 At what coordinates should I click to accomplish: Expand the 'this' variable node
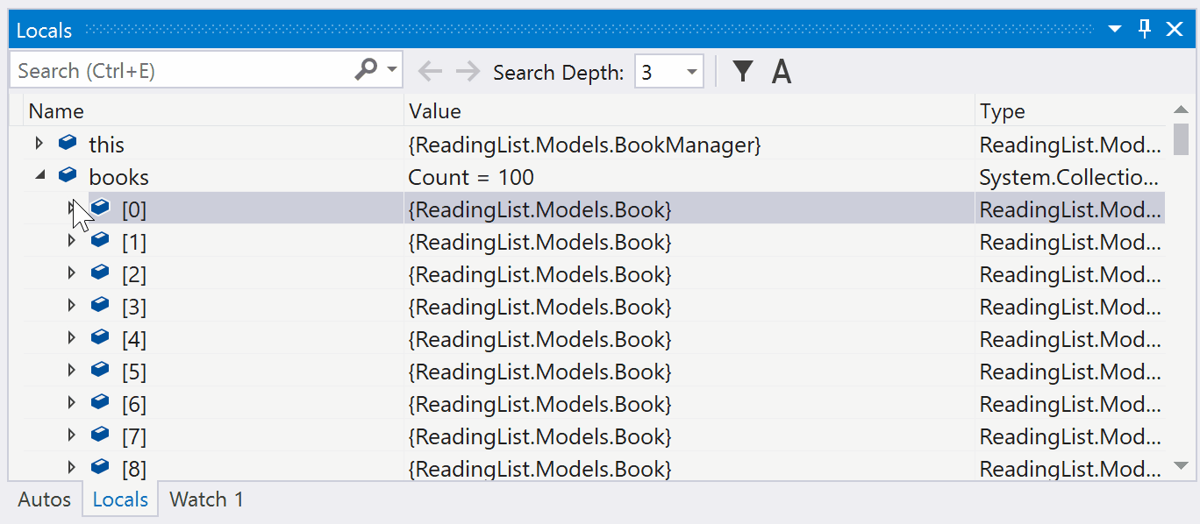pyautogui.click(x=39, y=143)
